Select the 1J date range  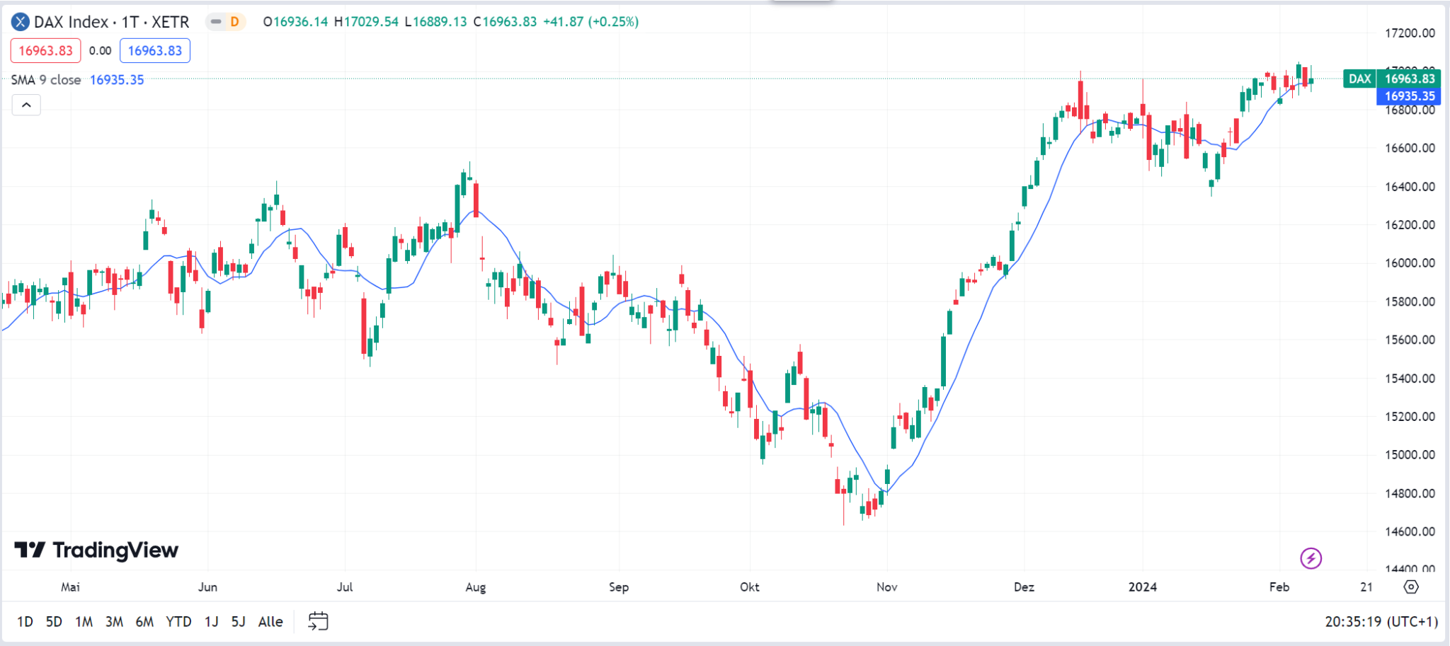coord(210,621)
